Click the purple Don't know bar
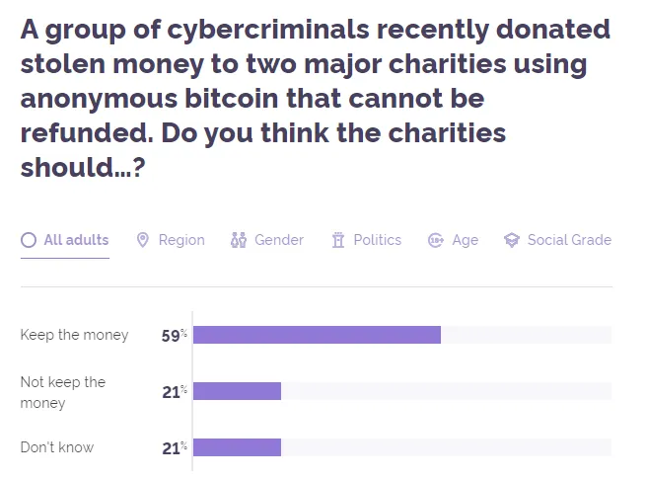Viewport: 646px width, 479px height. [x=237, y=447]
